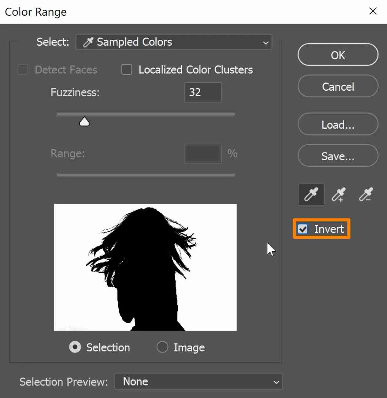Click the Save... button
Viewport: 387px width, 398px height.
[338, 156]
